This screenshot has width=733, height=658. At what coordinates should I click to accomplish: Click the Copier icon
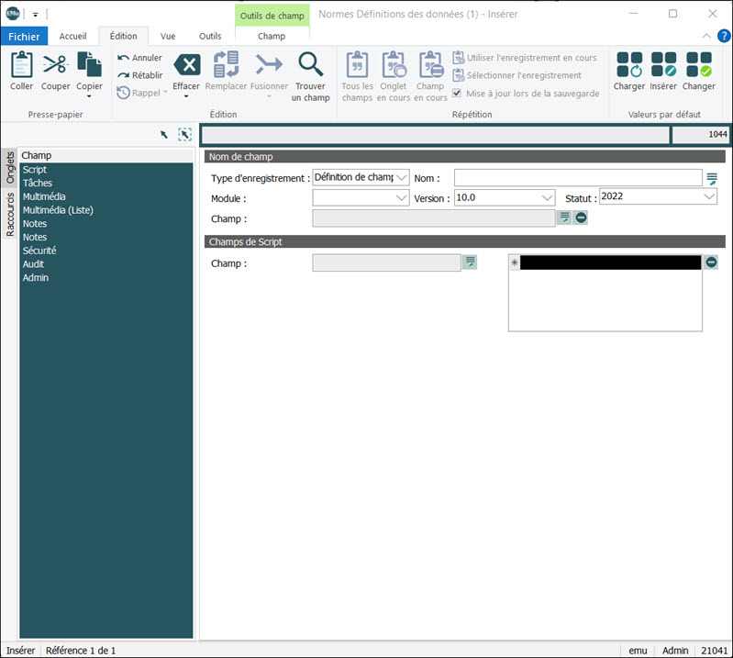click(89, 64)
